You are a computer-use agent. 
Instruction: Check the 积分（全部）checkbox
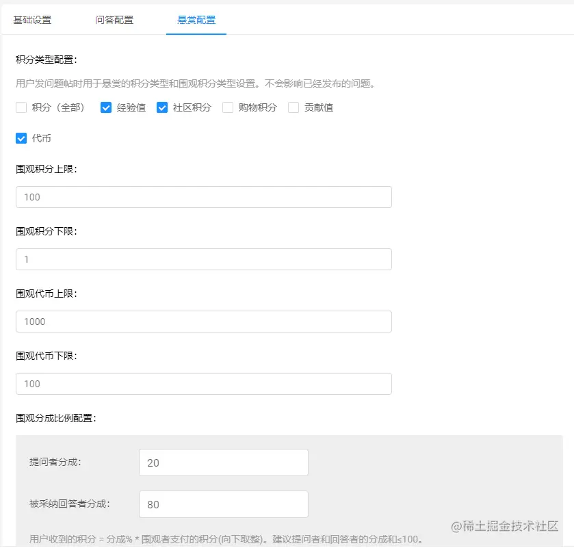tap(21, 107)
